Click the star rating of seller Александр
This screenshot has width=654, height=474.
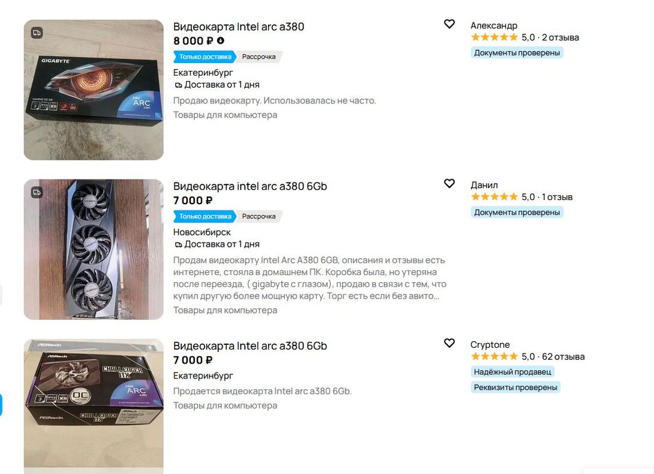pos(494,37)
